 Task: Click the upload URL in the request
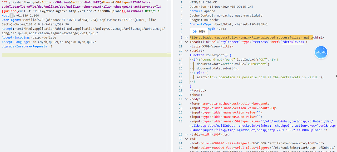pyautogui.click(x=96, y=11)
